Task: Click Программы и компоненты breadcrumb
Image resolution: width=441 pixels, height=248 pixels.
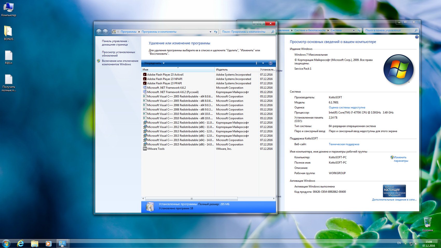Action: click(159, 32)
